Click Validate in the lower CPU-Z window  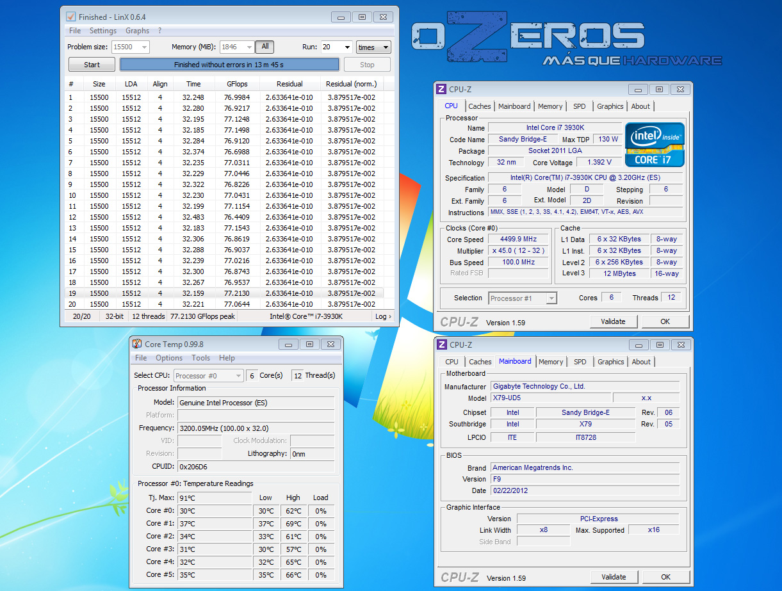[614, 577]
